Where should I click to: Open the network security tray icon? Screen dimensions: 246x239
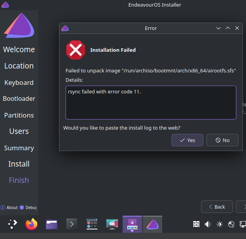231,224
